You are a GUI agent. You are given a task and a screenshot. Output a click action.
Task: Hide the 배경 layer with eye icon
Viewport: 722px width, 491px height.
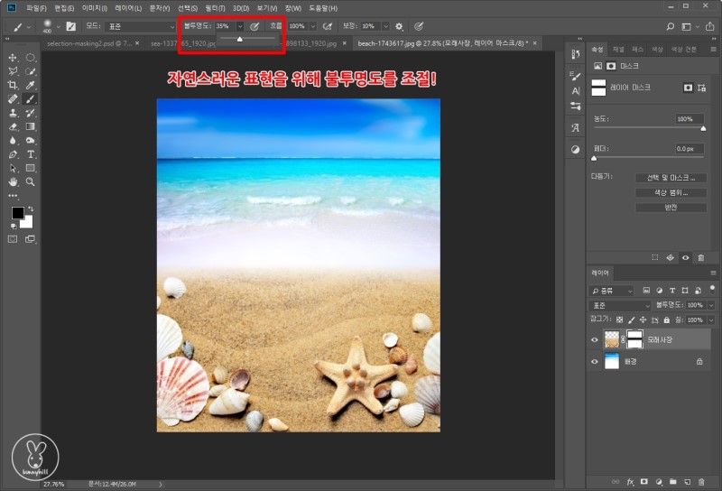594,361
